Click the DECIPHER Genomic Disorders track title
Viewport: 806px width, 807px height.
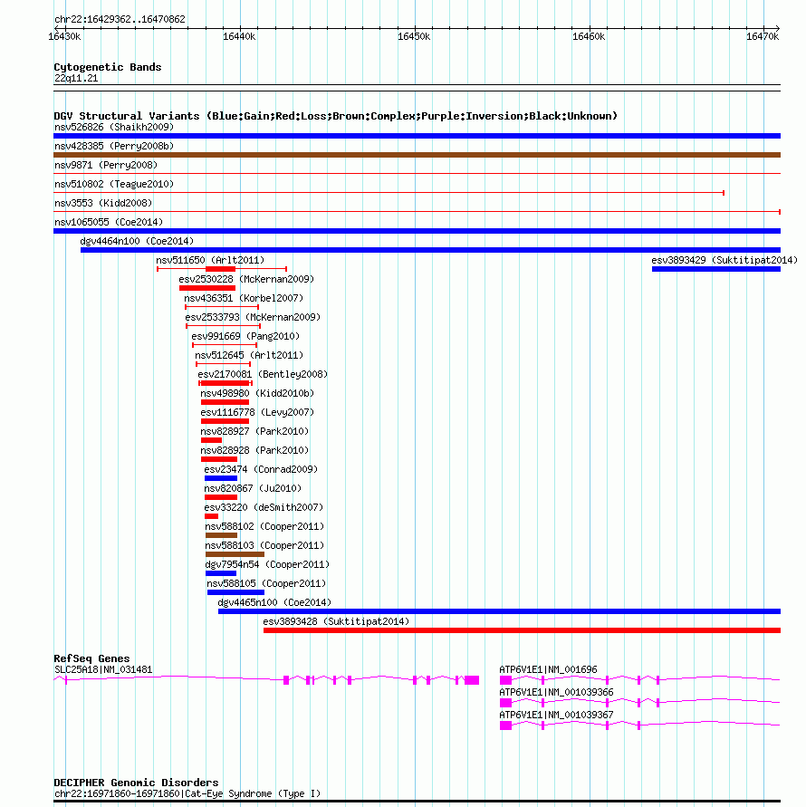(136, 783)
